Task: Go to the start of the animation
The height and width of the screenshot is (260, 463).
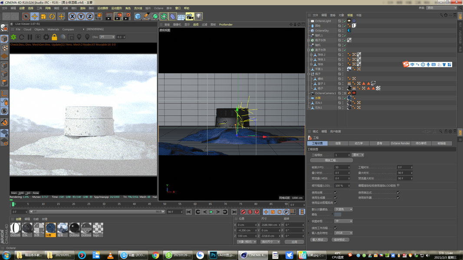Action: [x=189, y=212]
